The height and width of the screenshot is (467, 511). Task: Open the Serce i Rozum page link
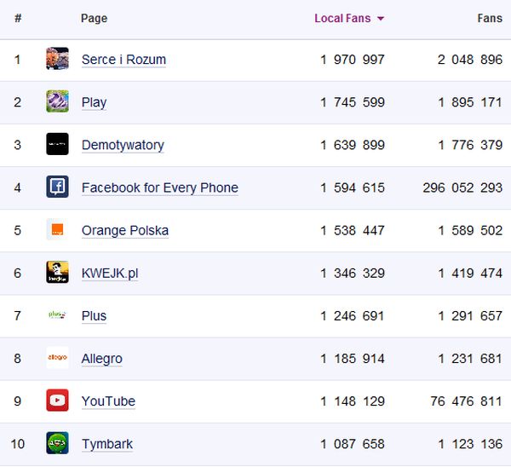point(123,60)
